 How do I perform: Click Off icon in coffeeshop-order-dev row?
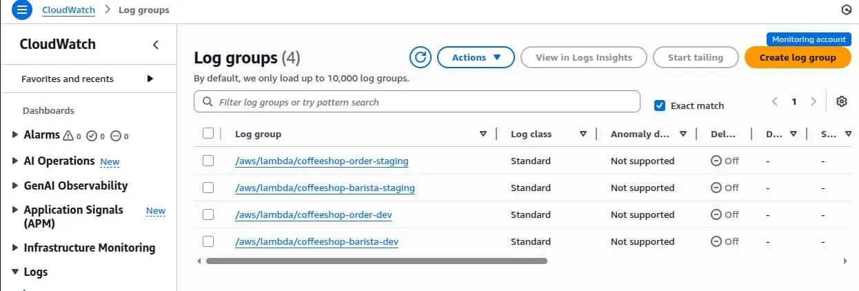coord(716,214)
